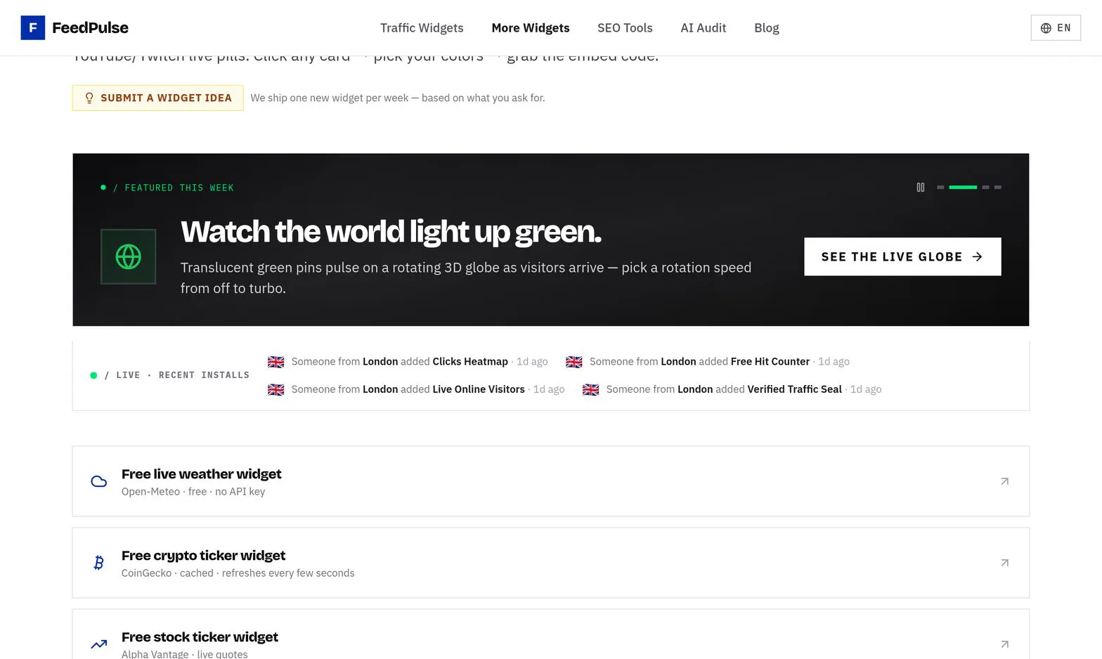Click 'Open-Meteo · free · no API key' subtitle
1102x659 pixels.
[x=193, y=492]
